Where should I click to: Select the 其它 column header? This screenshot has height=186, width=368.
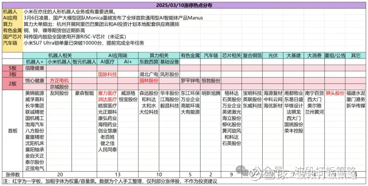click(x=355, y=55)
